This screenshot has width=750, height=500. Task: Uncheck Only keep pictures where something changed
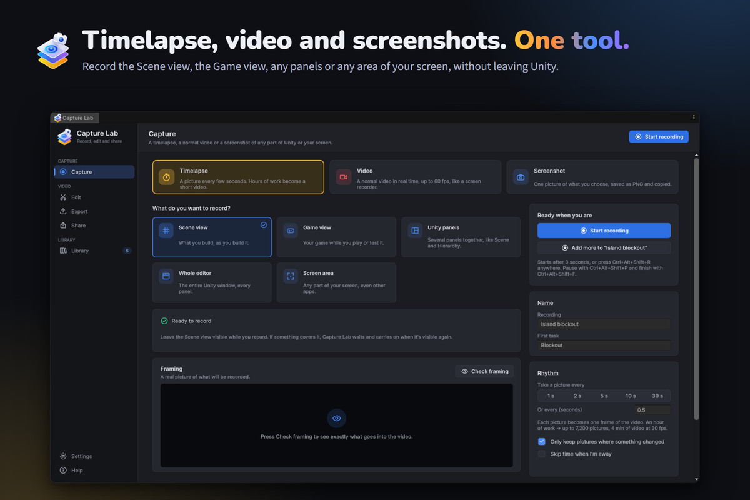point(542,441)
